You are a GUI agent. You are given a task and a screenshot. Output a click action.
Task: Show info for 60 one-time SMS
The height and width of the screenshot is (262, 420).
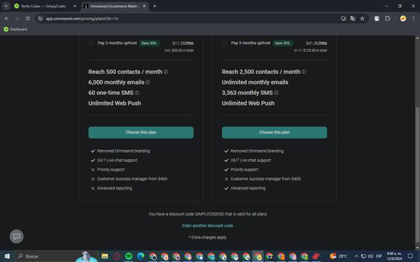[x=137, y=93]
